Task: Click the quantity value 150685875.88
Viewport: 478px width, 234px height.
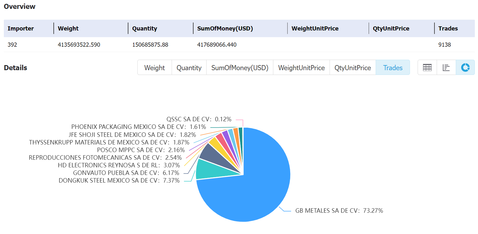Action: (150, 45)
